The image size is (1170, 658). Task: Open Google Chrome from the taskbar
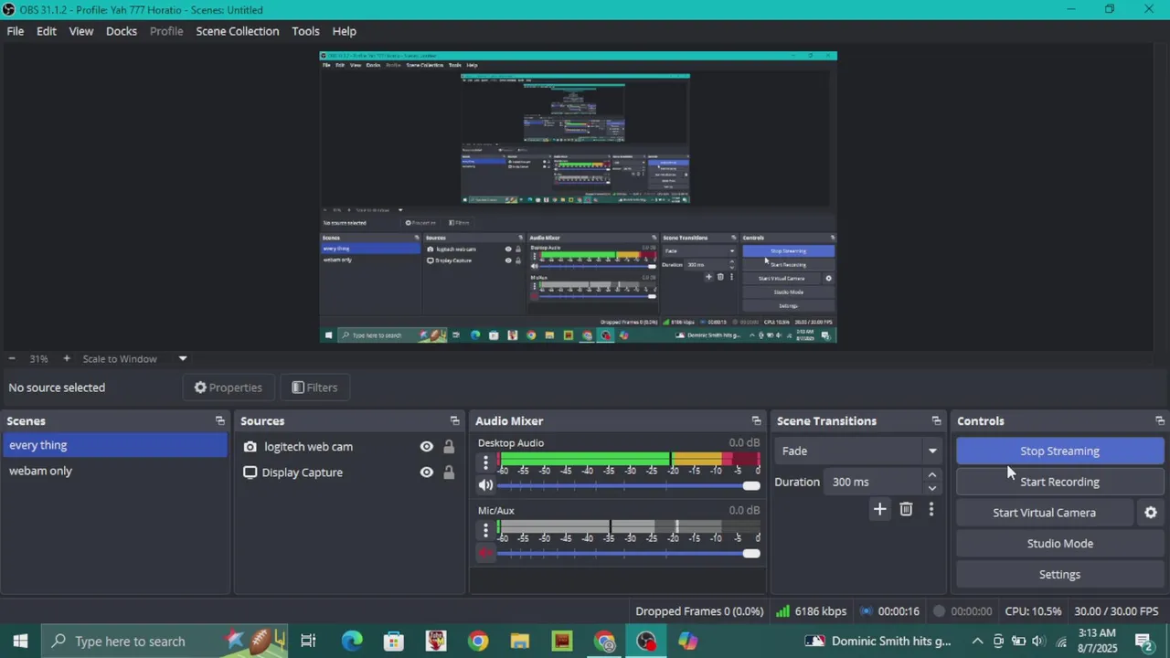click(x=478, y=642)
